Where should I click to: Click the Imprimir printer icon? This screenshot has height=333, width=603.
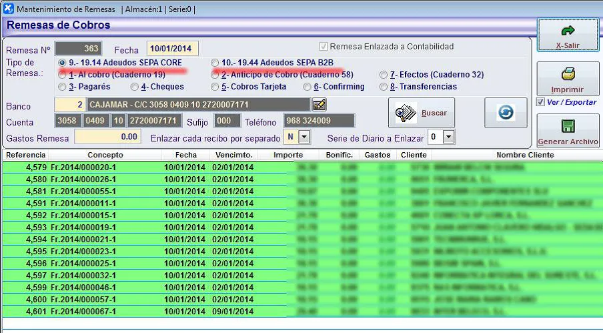click(568, 75)
